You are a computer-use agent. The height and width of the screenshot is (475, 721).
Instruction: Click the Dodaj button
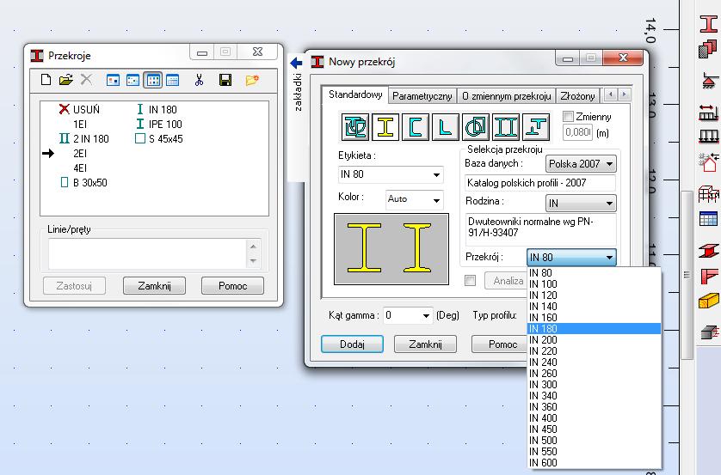click(x=352, y=344)
